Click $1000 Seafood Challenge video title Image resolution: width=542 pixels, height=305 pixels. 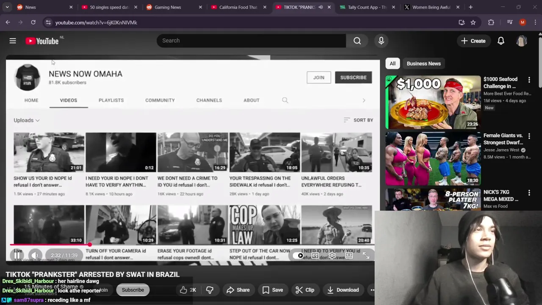coord(501,83)
